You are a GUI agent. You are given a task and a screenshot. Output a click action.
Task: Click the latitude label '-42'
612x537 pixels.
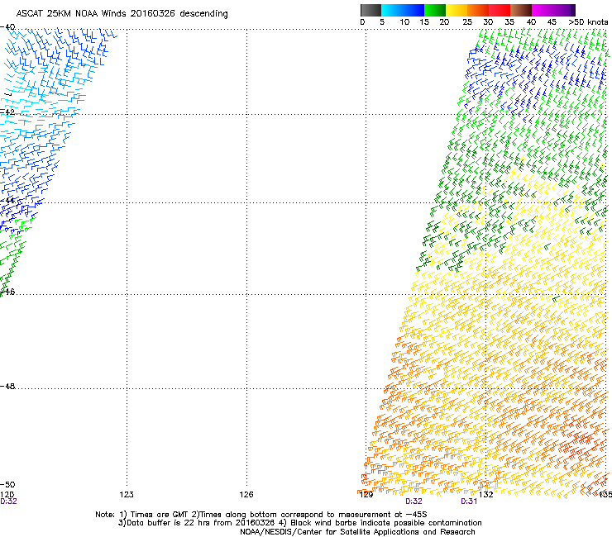click(x=7, y=112)
